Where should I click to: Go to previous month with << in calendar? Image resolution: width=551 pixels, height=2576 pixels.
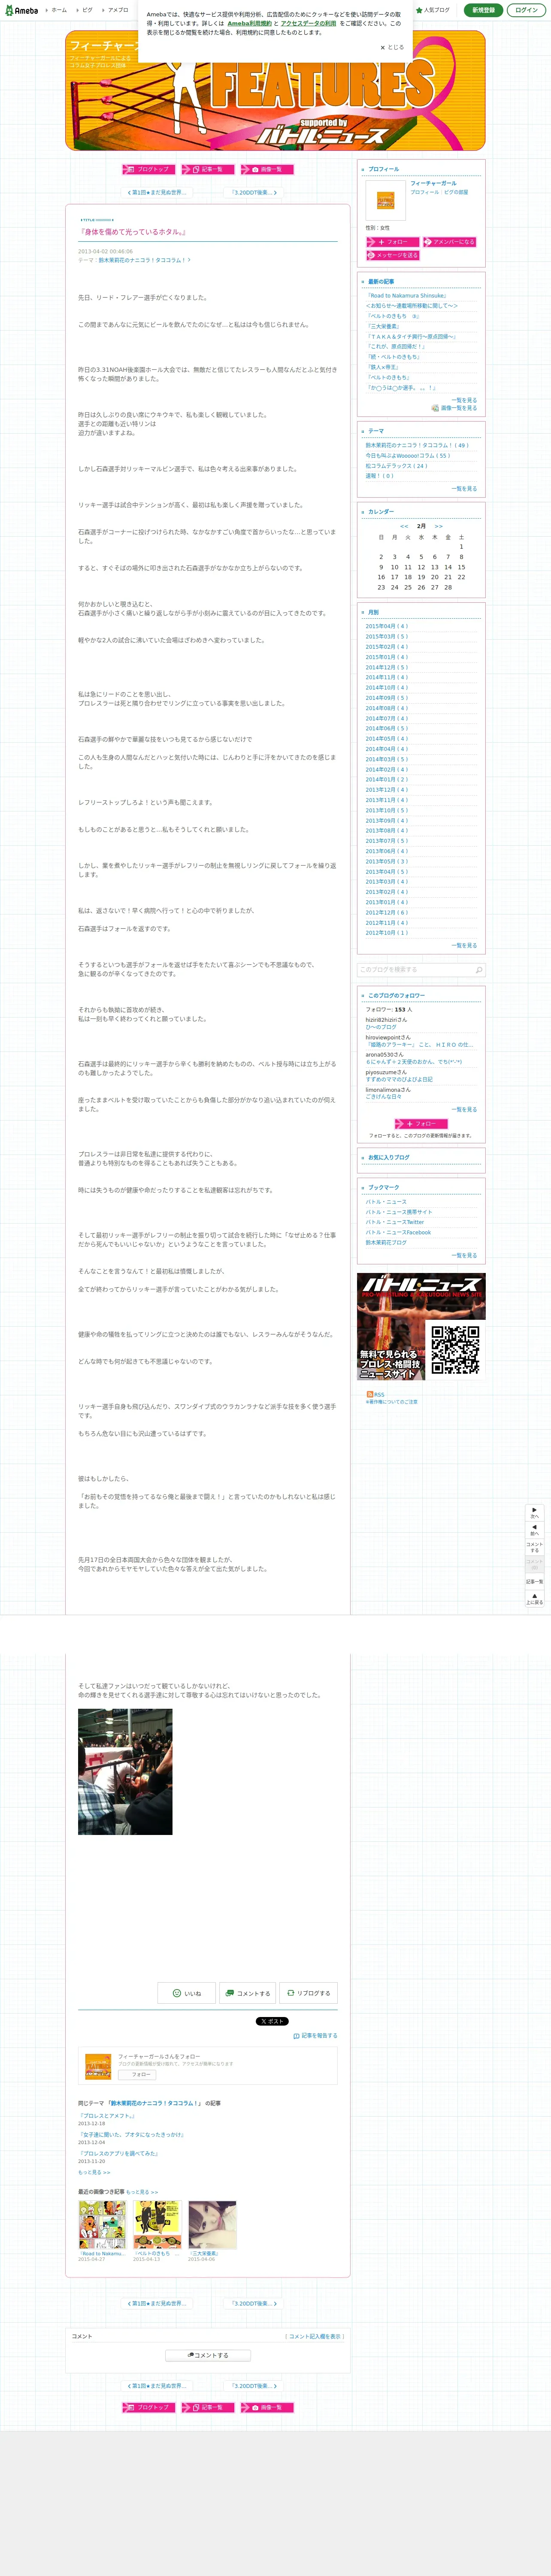(x=404, y=526)
